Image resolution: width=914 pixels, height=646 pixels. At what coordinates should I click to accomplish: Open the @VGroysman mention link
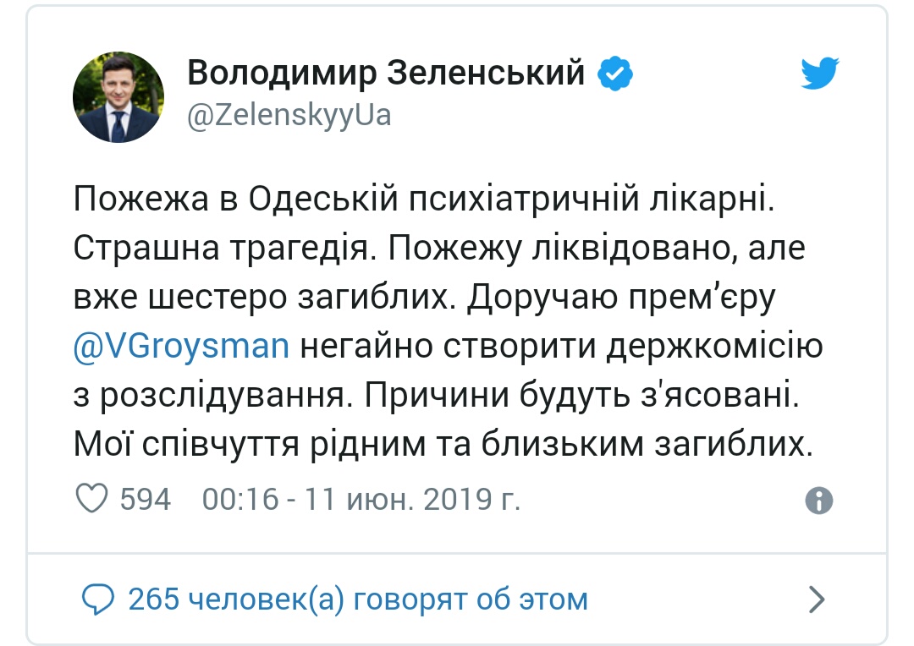click(x=181, y=346)
